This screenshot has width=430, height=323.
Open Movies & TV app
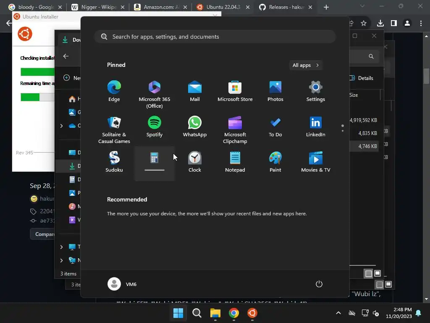point(316,162)
